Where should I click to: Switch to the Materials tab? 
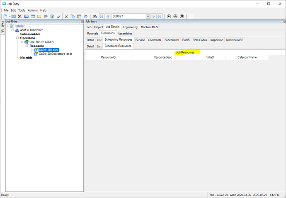click(x=92, y=34)
